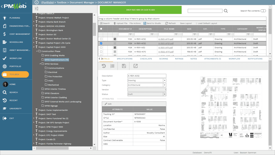Check the select-all checkbox in grid header
Image resolution: width=275 pixels, height=155 pixels.
pyautogui.click(x=101, y=29)
